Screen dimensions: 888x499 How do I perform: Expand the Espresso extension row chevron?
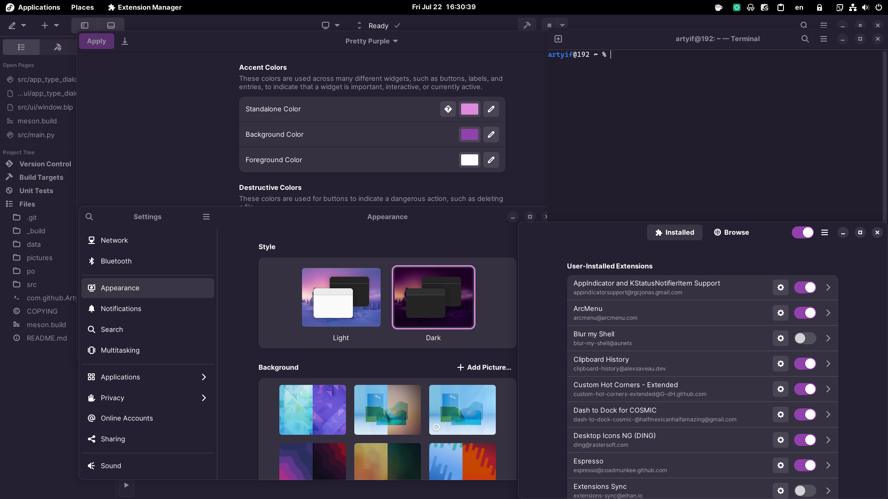pyautogui.click(x=828, y=465)
